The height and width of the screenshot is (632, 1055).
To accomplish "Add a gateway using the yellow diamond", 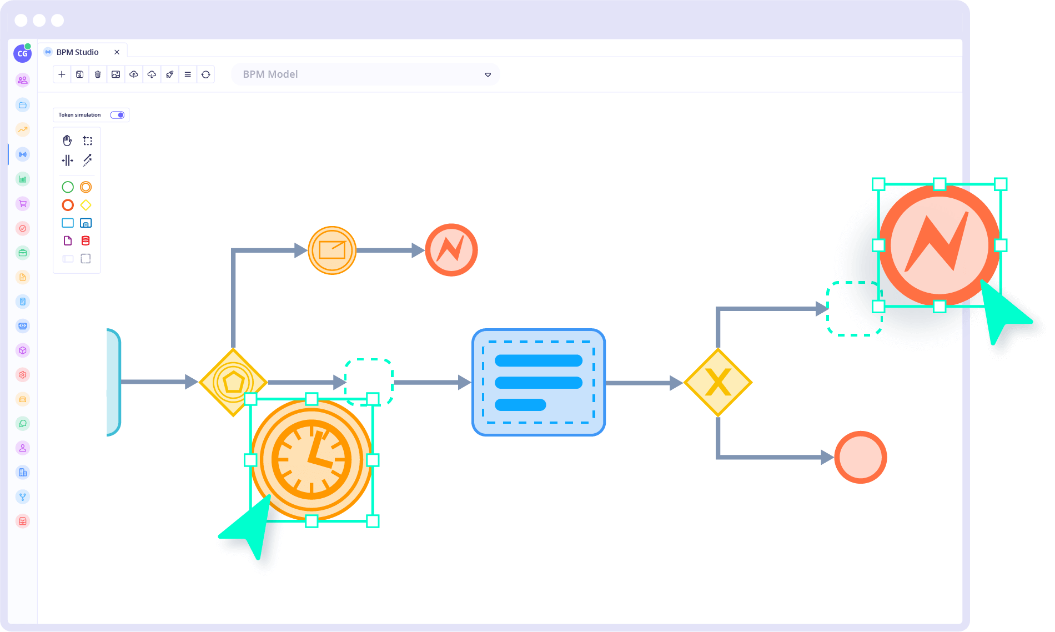I will [x=86, y=205].
